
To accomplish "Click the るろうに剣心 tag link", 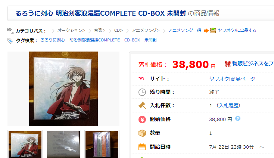I will pyautogui.click(x=53, y=40).
